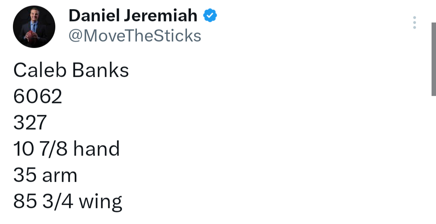Open Daniel Jeremiah's profile picture
The width and height of the screenshot is (436, 224).
click(x=34, y=27)
